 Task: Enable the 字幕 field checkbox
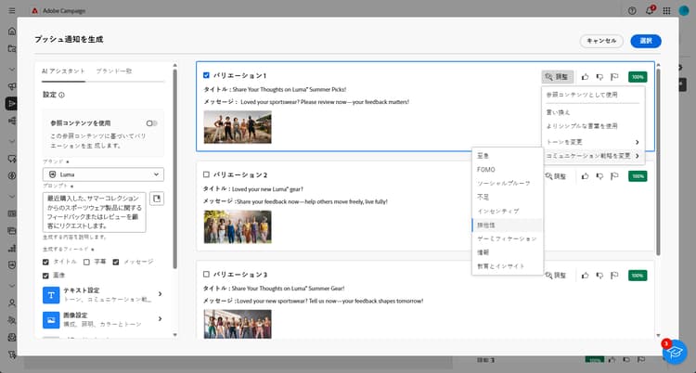click(86, 262)
